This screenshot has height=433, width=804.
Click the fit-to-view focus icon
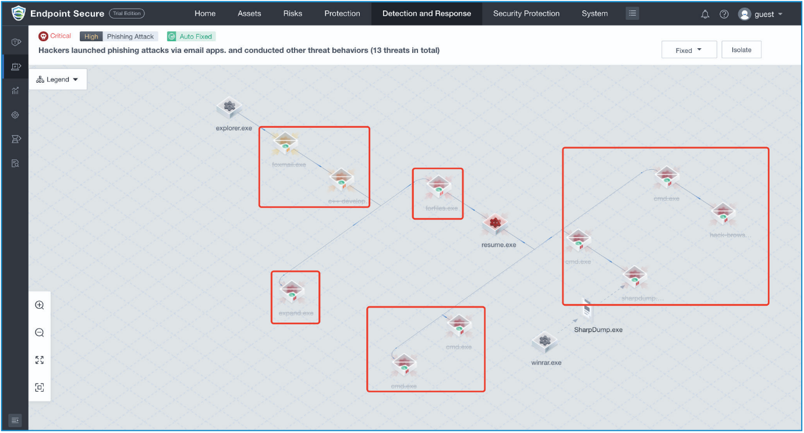tap(40, 387)
